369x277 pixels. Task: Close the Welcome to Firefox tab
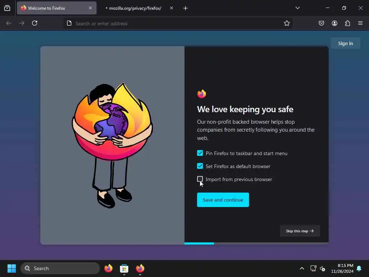pos(90,8)
